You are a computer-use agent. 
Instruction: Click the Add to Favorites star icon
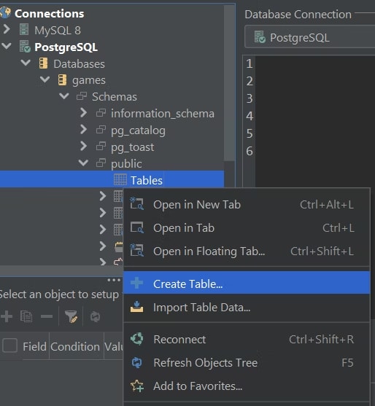137,386
